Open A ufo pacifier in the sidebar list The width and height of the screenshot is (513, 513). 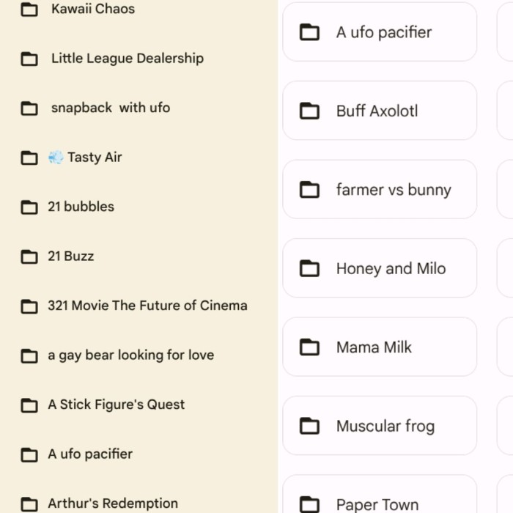click(x=90, y=454)
